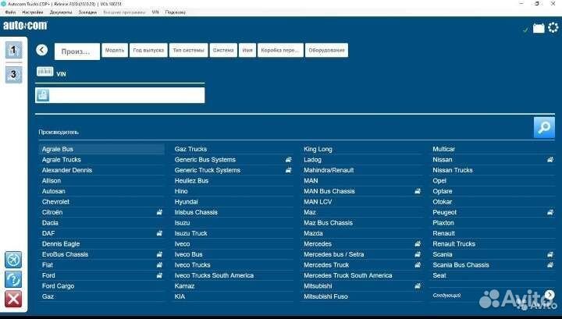Switch to the Тип системы tab

pos(189,50)
